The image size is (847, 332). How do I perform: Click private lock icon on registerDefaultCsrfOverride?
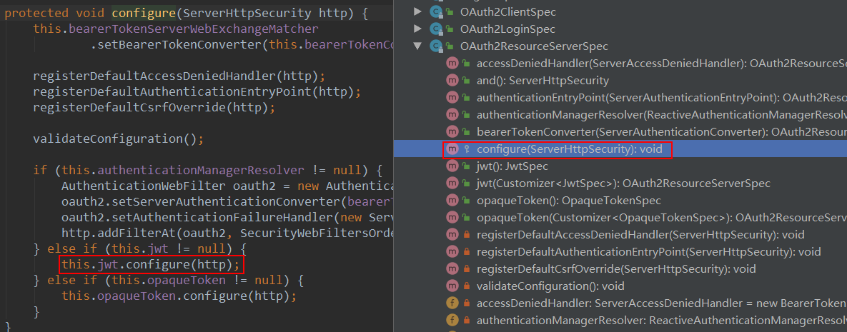[467, 269]
